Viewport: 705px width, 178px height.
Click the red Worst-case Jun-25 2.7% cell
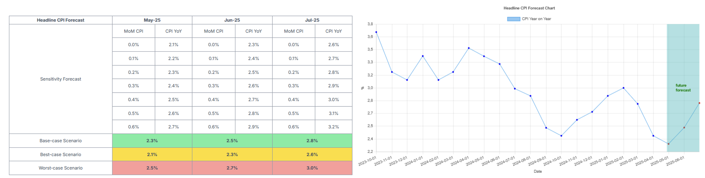click(232, 168)
